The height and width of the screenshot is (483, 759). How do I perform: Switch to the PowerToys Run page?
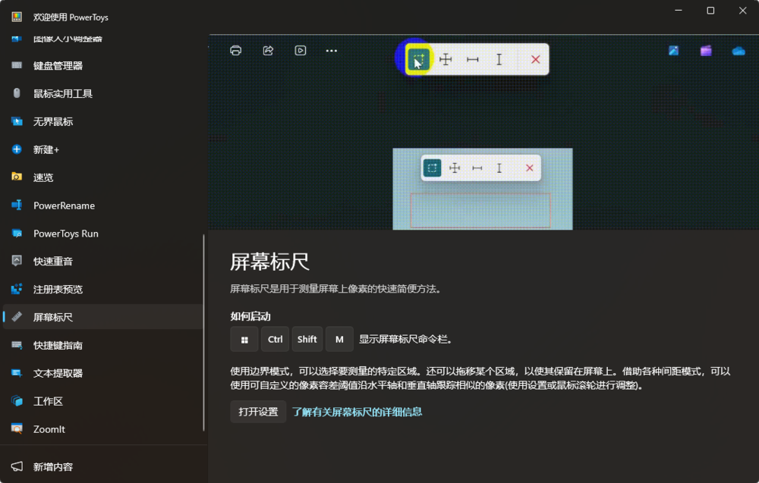[x=78, y=234]
